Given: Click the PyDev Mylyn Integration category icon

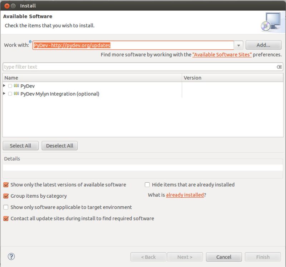Looking at the screenshot, I should coord(16,94).
